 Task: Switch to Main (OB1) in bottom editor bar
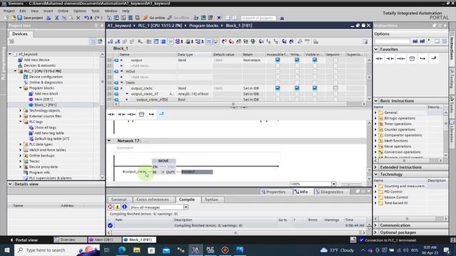(x=105, y=240)
